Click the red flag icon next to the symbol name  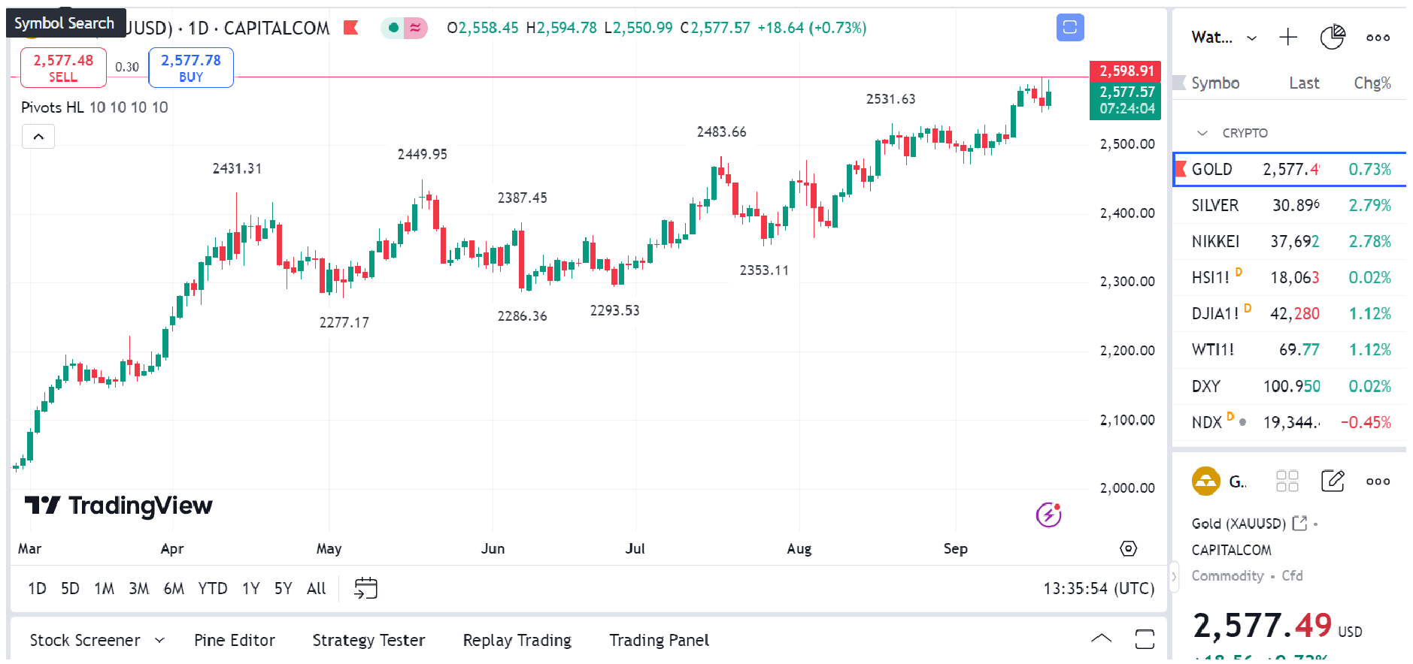pos(350,28)
